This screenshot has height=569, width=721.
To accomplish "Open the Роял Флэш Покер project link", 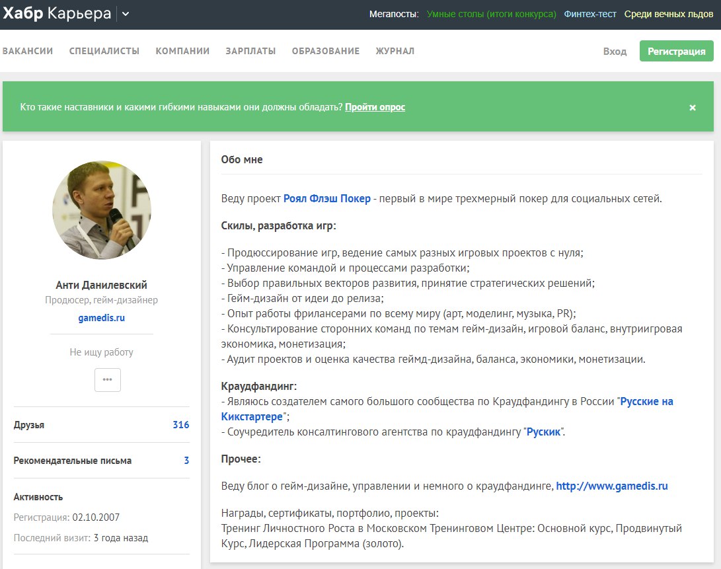I will [327, 199].
